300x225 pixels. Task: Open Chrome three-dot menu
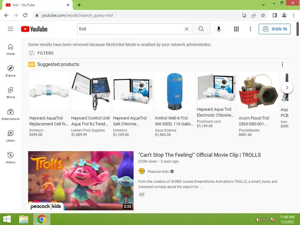pos(294,15)
